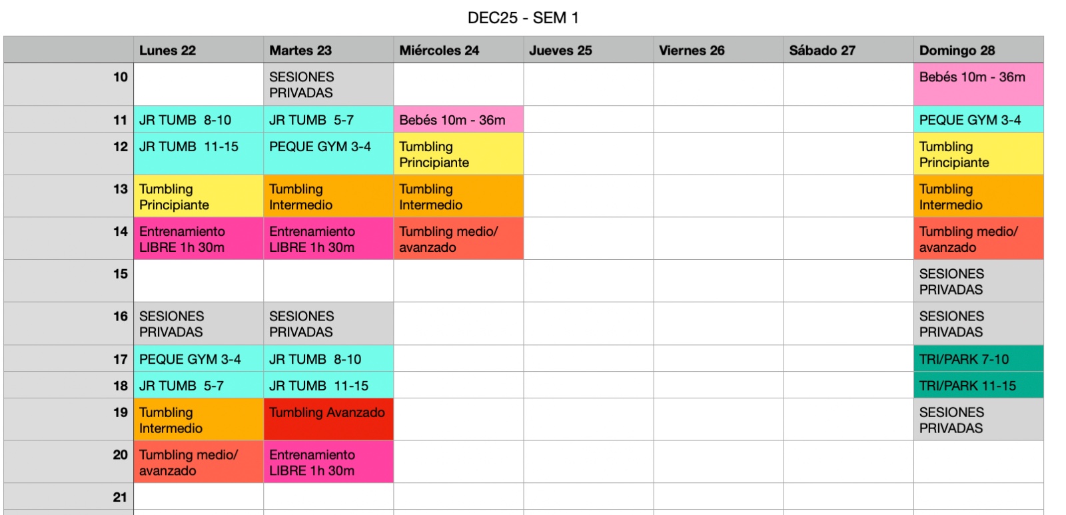Select Monday's PEQUE GYM 3-4 cell
The height and width of the screenshot is (515, 1066).
198,359
